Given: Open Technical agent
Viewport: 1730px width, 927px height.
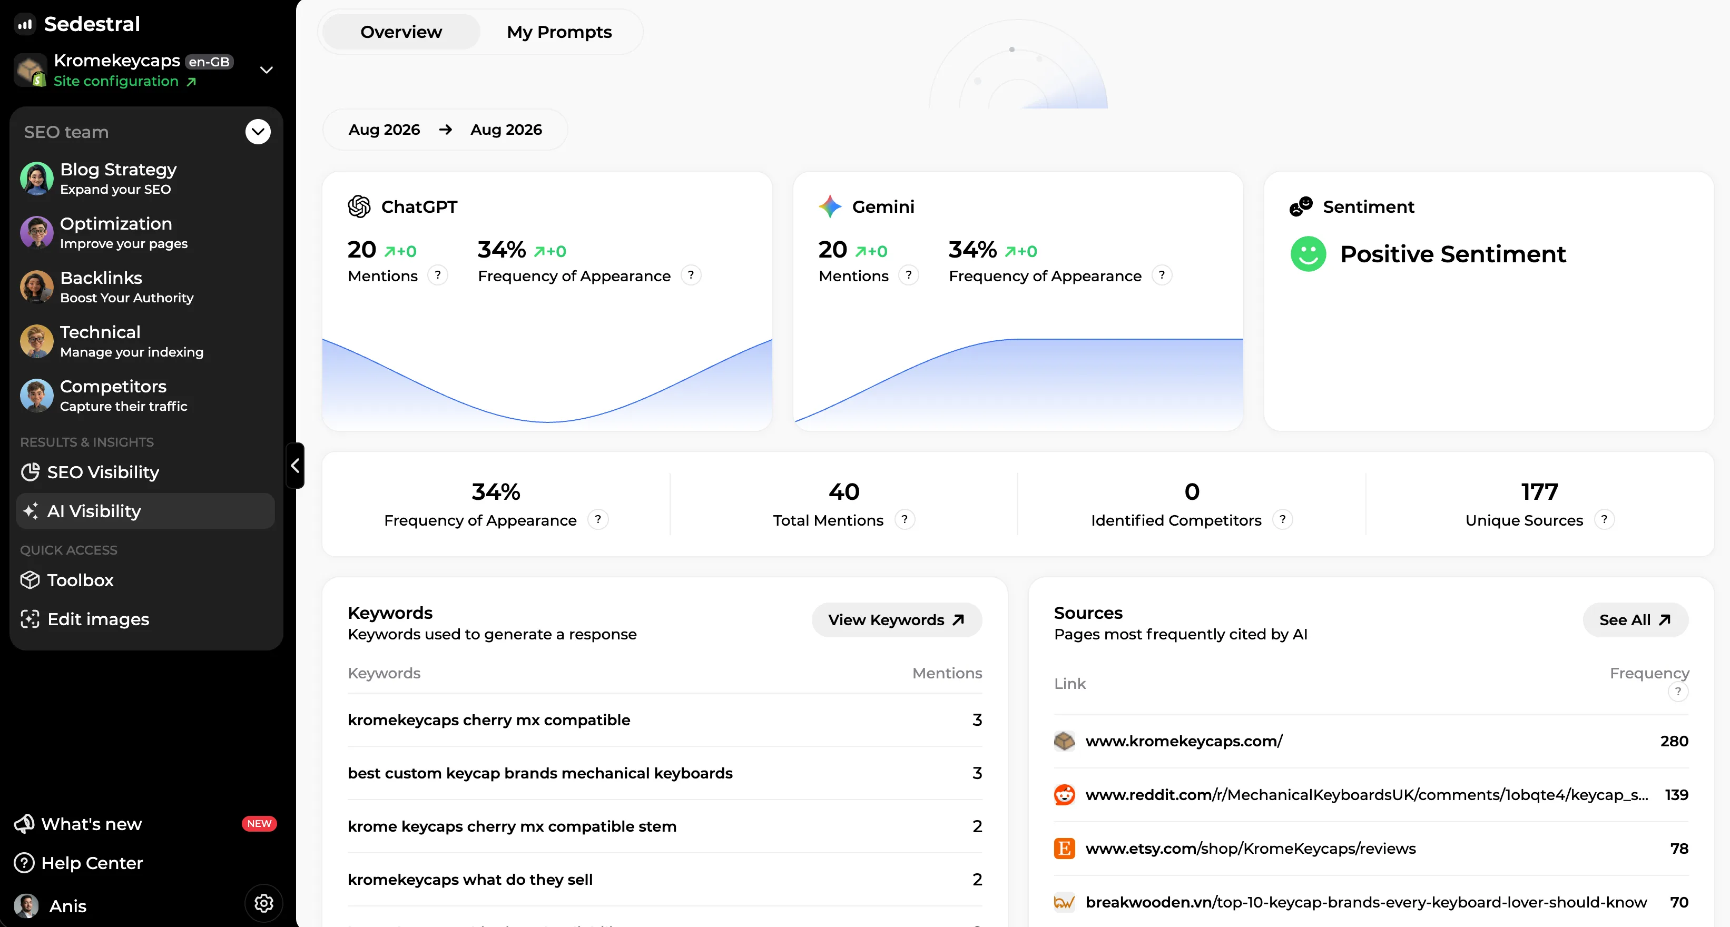Looking at the screenshot, I should (146, 341).
